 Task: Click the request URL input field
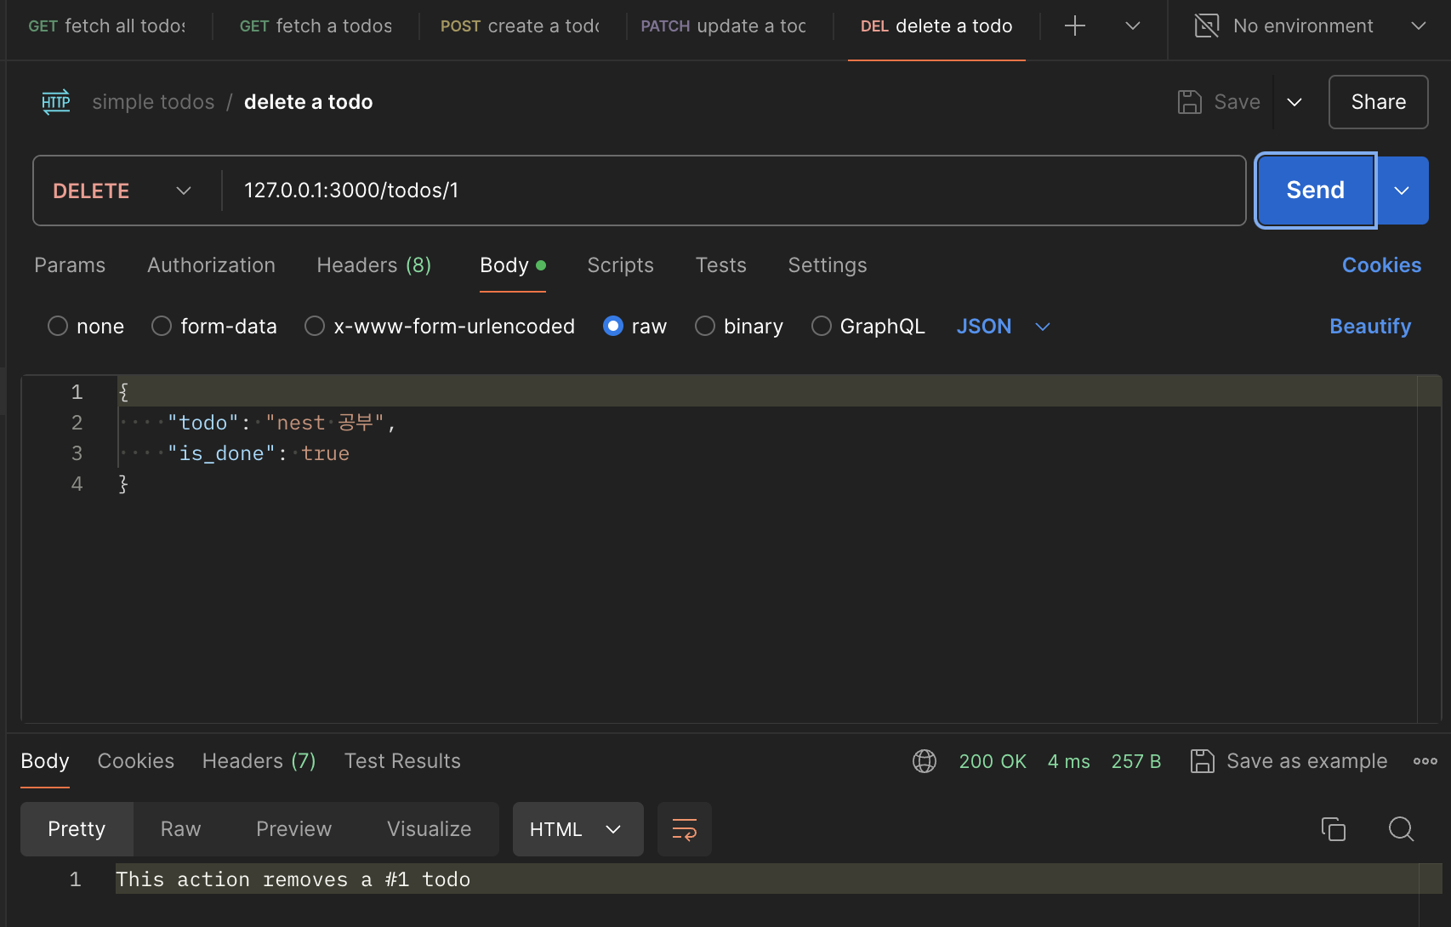click(733, 191)
